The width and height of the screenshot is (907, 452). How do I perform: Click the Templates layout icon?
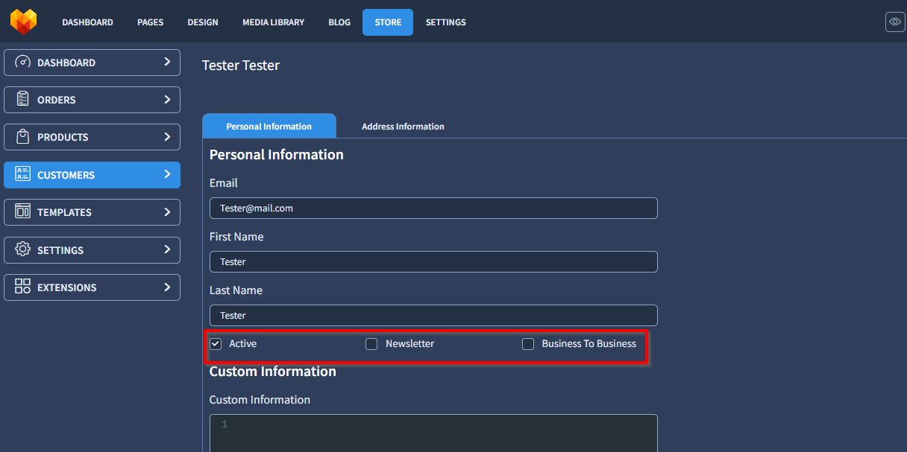[22, 212]
